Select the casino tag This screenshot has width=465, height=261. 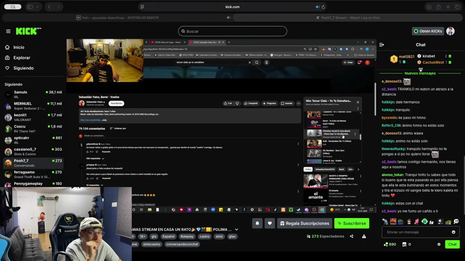pyautogui.click(x=204, y=236)
